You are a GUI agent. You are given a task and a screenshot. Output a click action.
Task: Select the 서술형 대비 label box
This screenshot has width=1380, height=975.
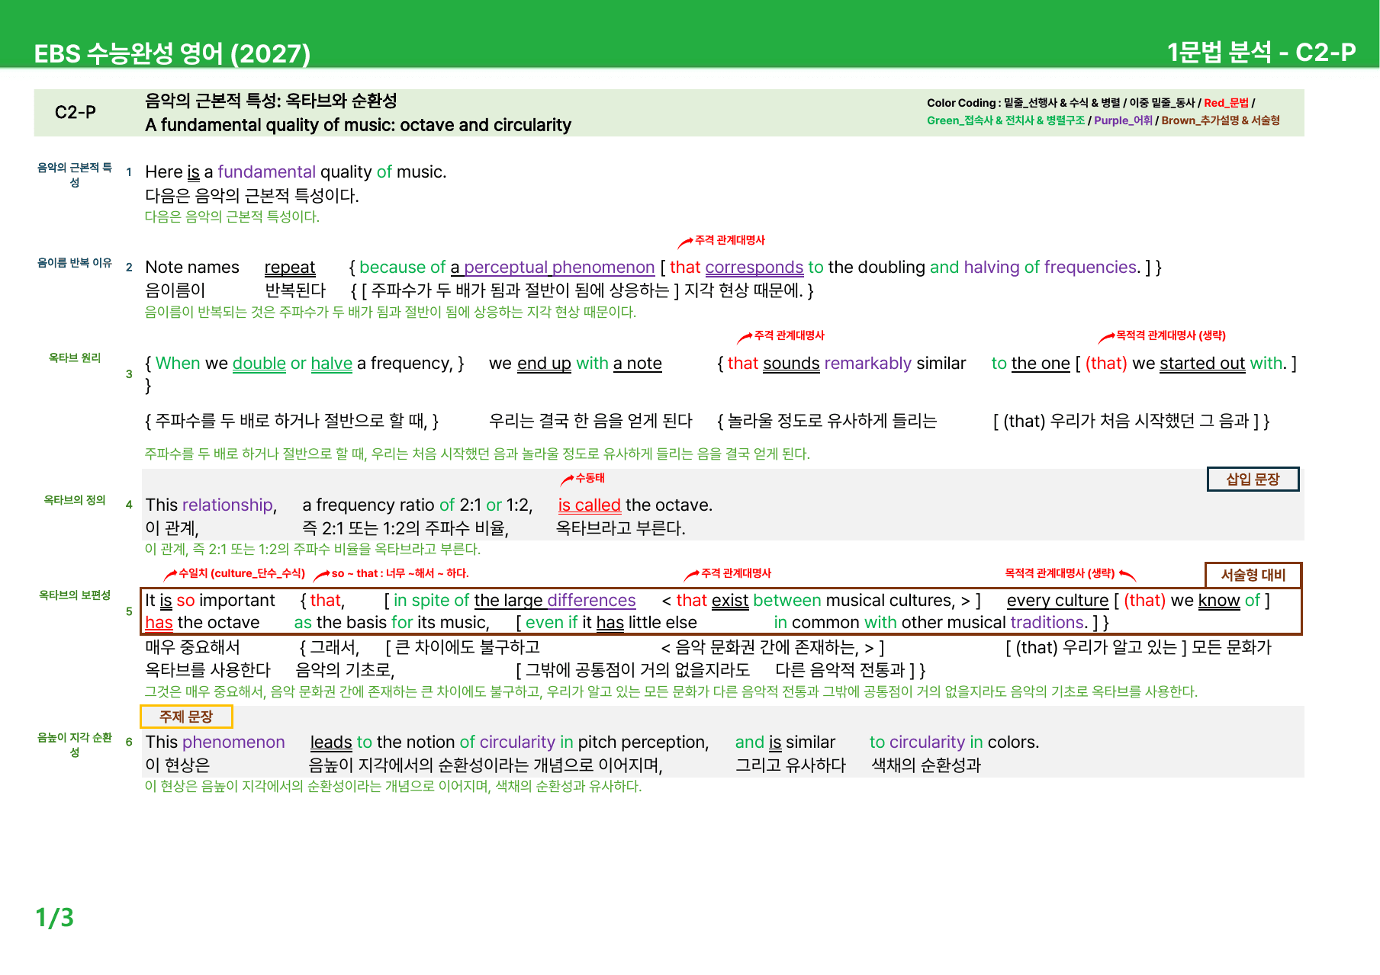point(1253,575)
